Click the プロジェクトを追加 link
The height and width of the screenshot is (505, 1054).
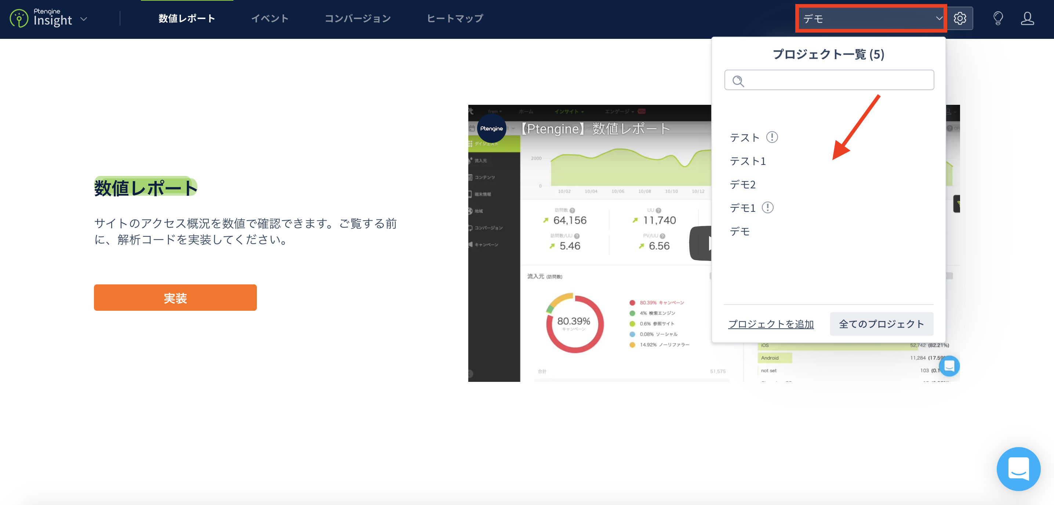(x=771, y=324)
